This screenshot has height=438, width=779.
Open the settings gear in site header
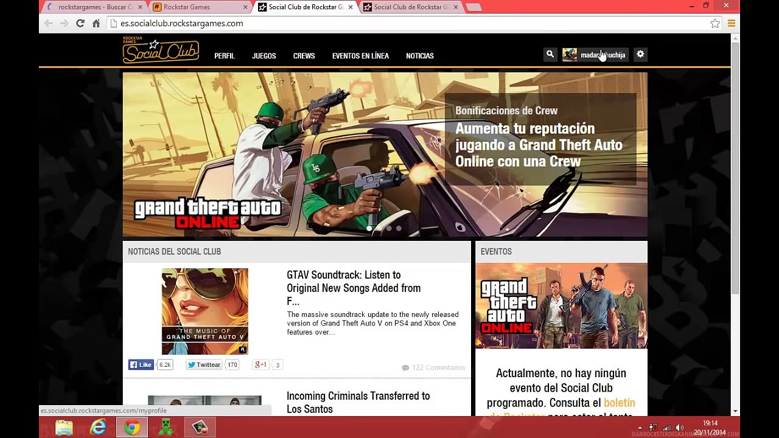pos(640,55)
